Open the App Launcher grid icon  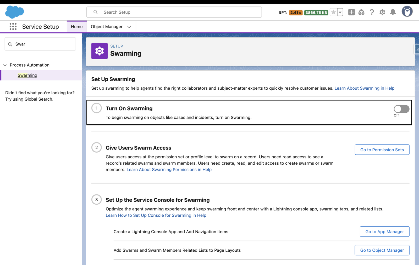[13, 26]
